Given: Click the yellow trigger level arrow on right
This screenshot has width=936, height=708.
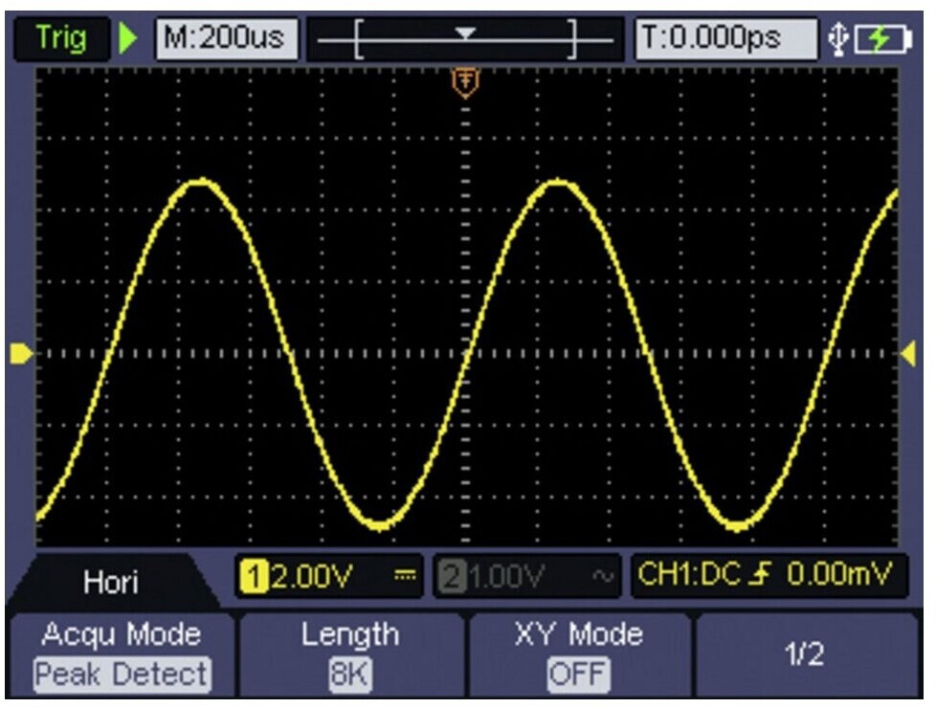Looking at the screenshot, I should pyautogui.click(x=907, y=354).
